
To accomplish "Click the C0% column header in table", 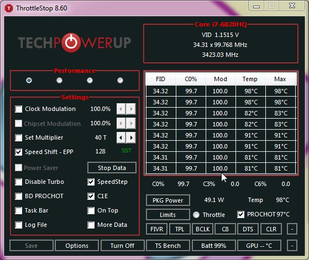I will [x=191, y=79].
